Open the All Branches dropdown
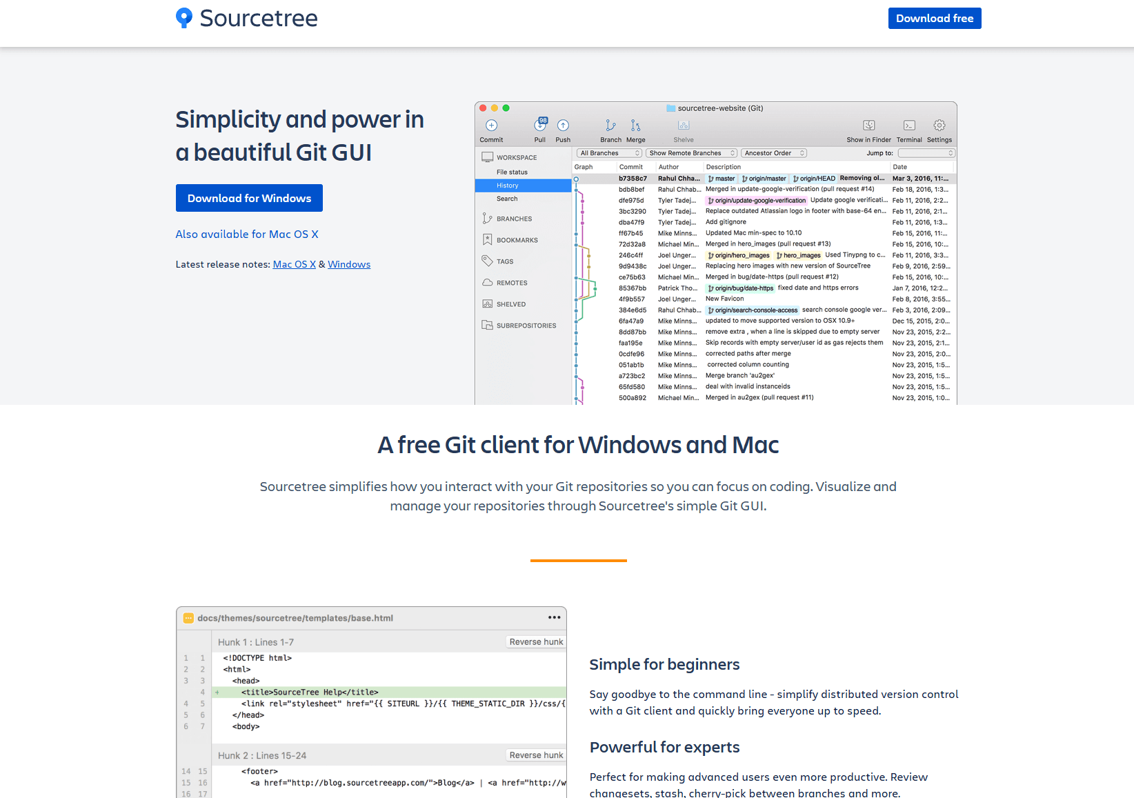Viewport: 1134px width, 798px height. [x=610, y=153]
